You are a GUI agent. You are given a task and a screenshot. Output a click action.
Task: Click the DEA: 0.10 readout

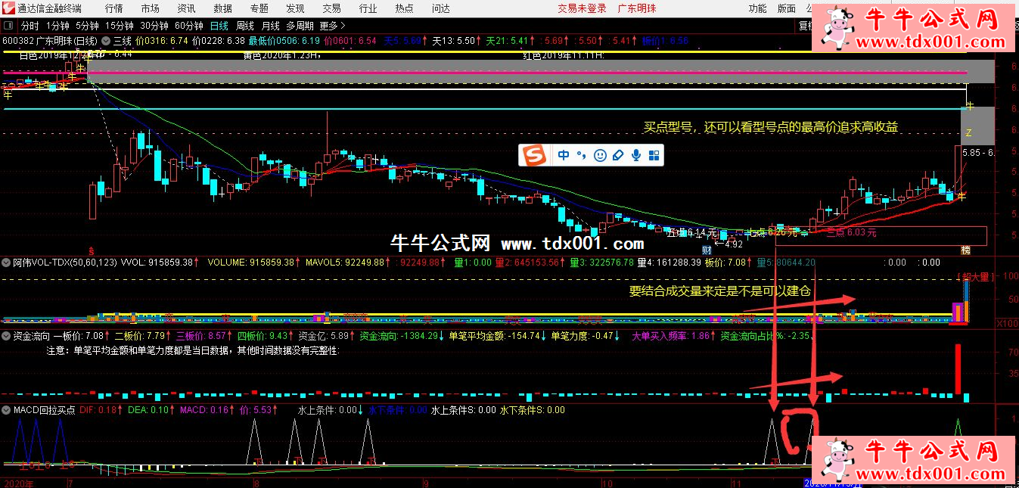[150, 410]
